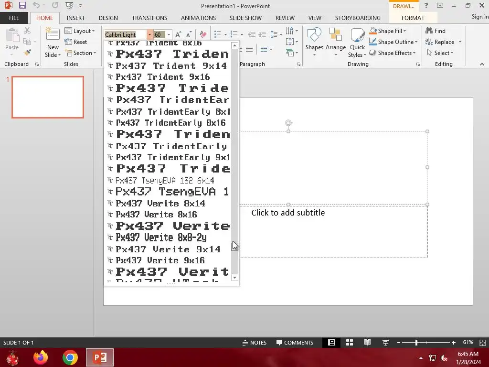Image resolution: width=489 pixels, height=367 pixels.
Task: Toggle the NOTES pane
Action: click(255, 342)
